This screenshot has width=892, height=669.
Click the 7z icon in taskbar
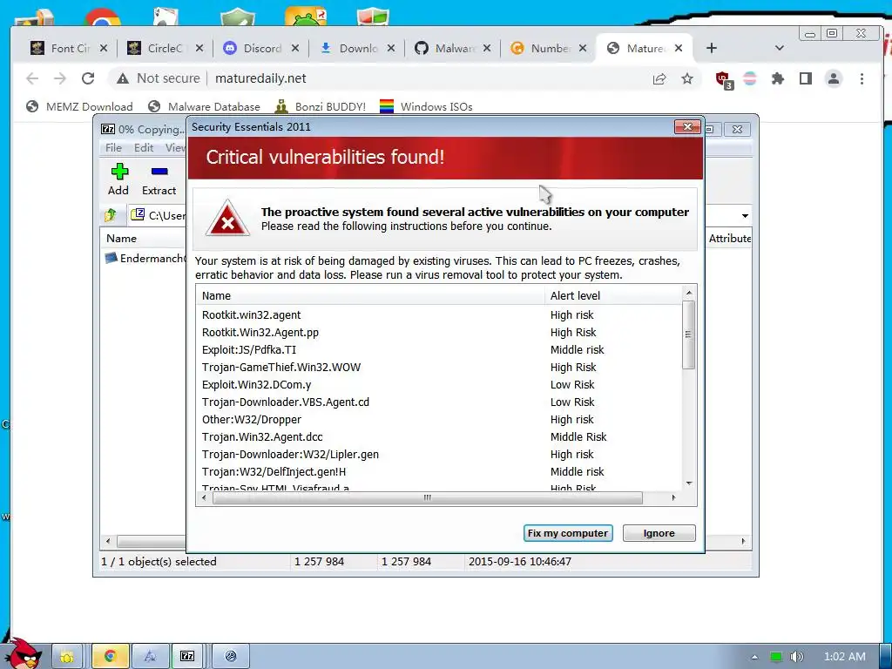coord(187,656)
